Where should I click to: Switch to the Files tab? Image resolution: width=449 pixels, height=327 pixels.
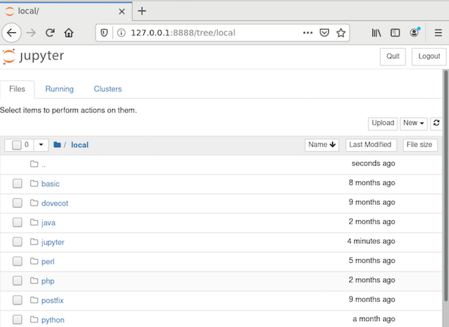point(17,89)
